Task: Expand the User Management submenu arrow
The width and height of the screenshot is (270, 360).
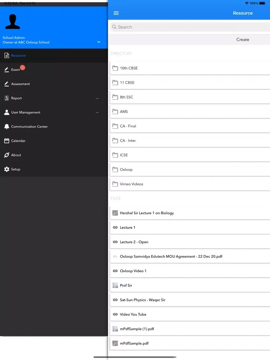Action: [x=97, y=113]
